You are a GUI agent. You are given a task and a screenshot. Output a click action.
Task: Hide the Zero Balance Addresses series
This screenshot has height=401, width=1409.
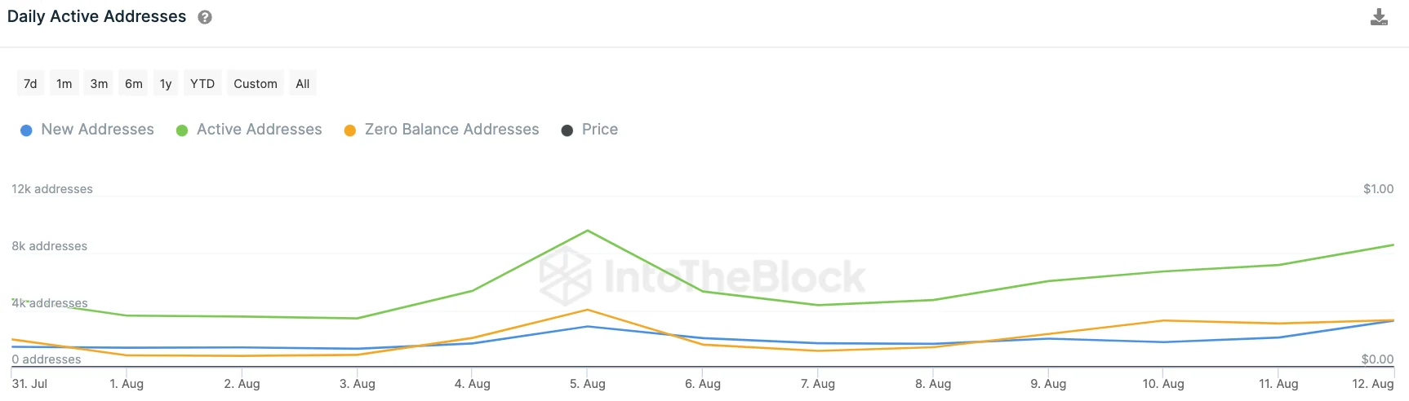451,130
